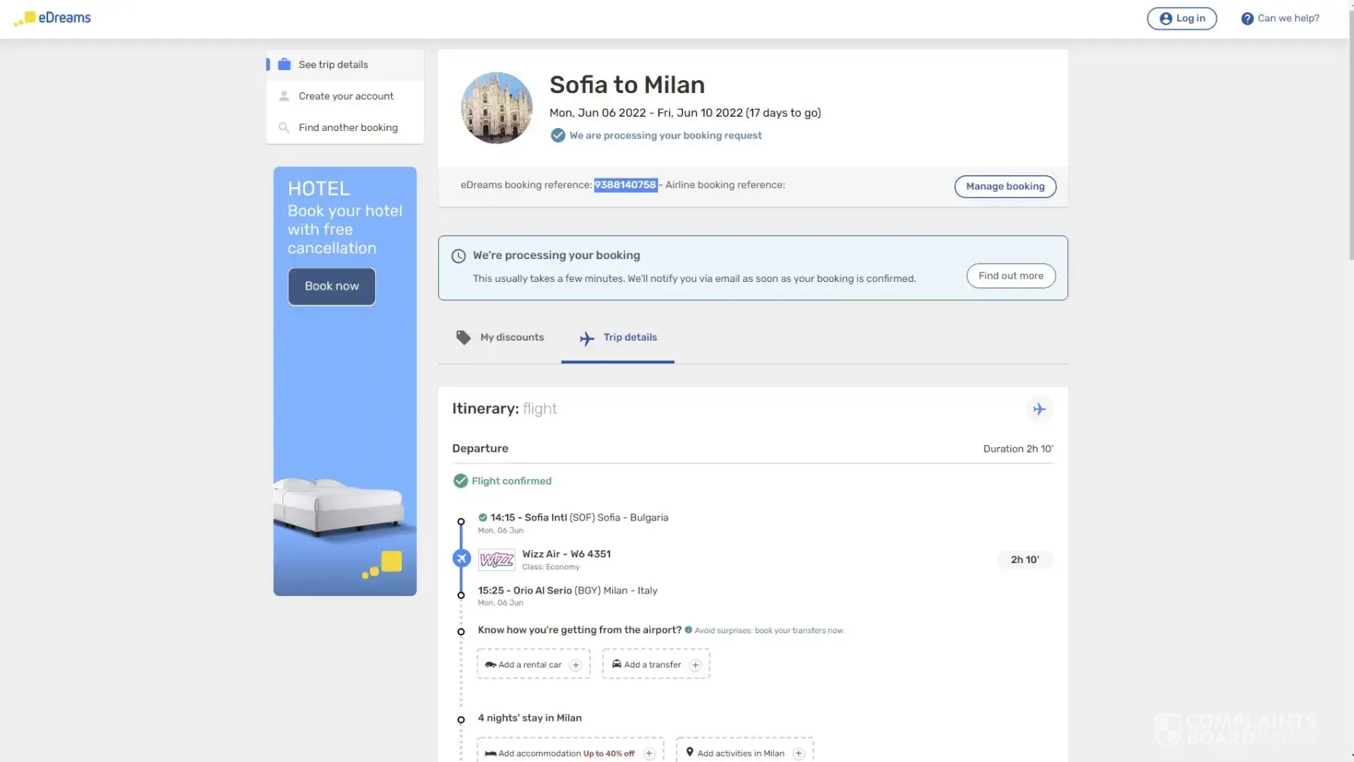Select the Trip details tab
1354x762 pixels.
[618, 338]
